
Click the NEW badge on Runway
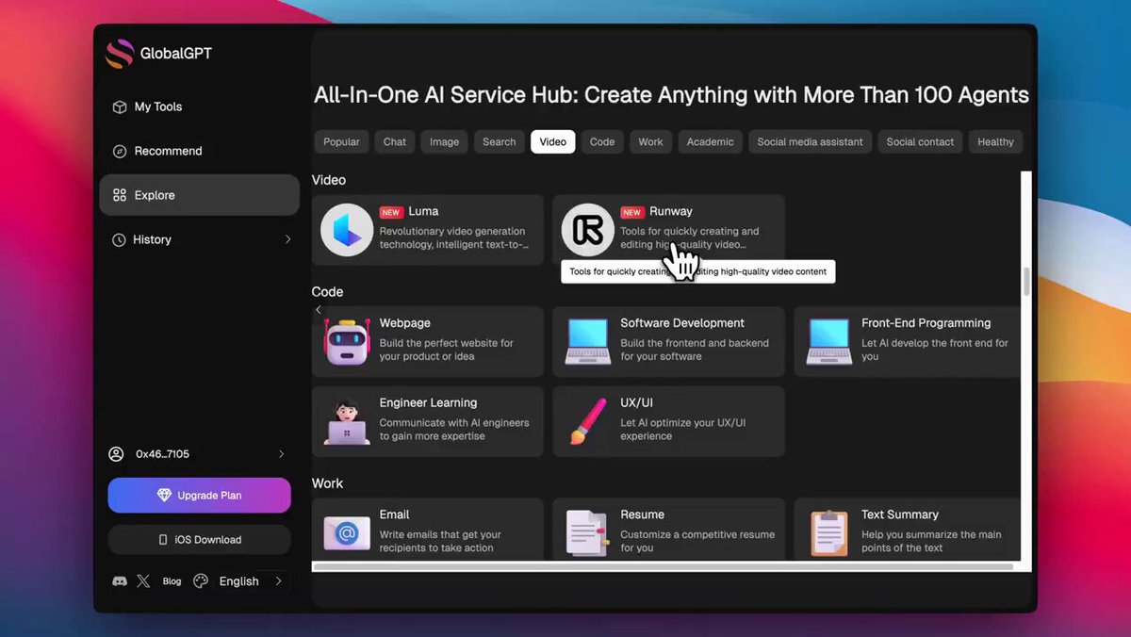point(631,213)
